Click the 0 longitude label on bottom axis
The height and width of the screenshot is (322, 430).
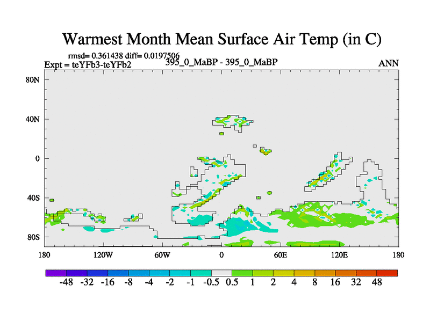click(221, 254)
